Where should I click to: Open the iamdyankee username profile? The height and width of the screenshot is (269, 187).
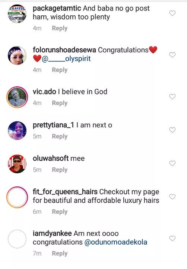52,234
